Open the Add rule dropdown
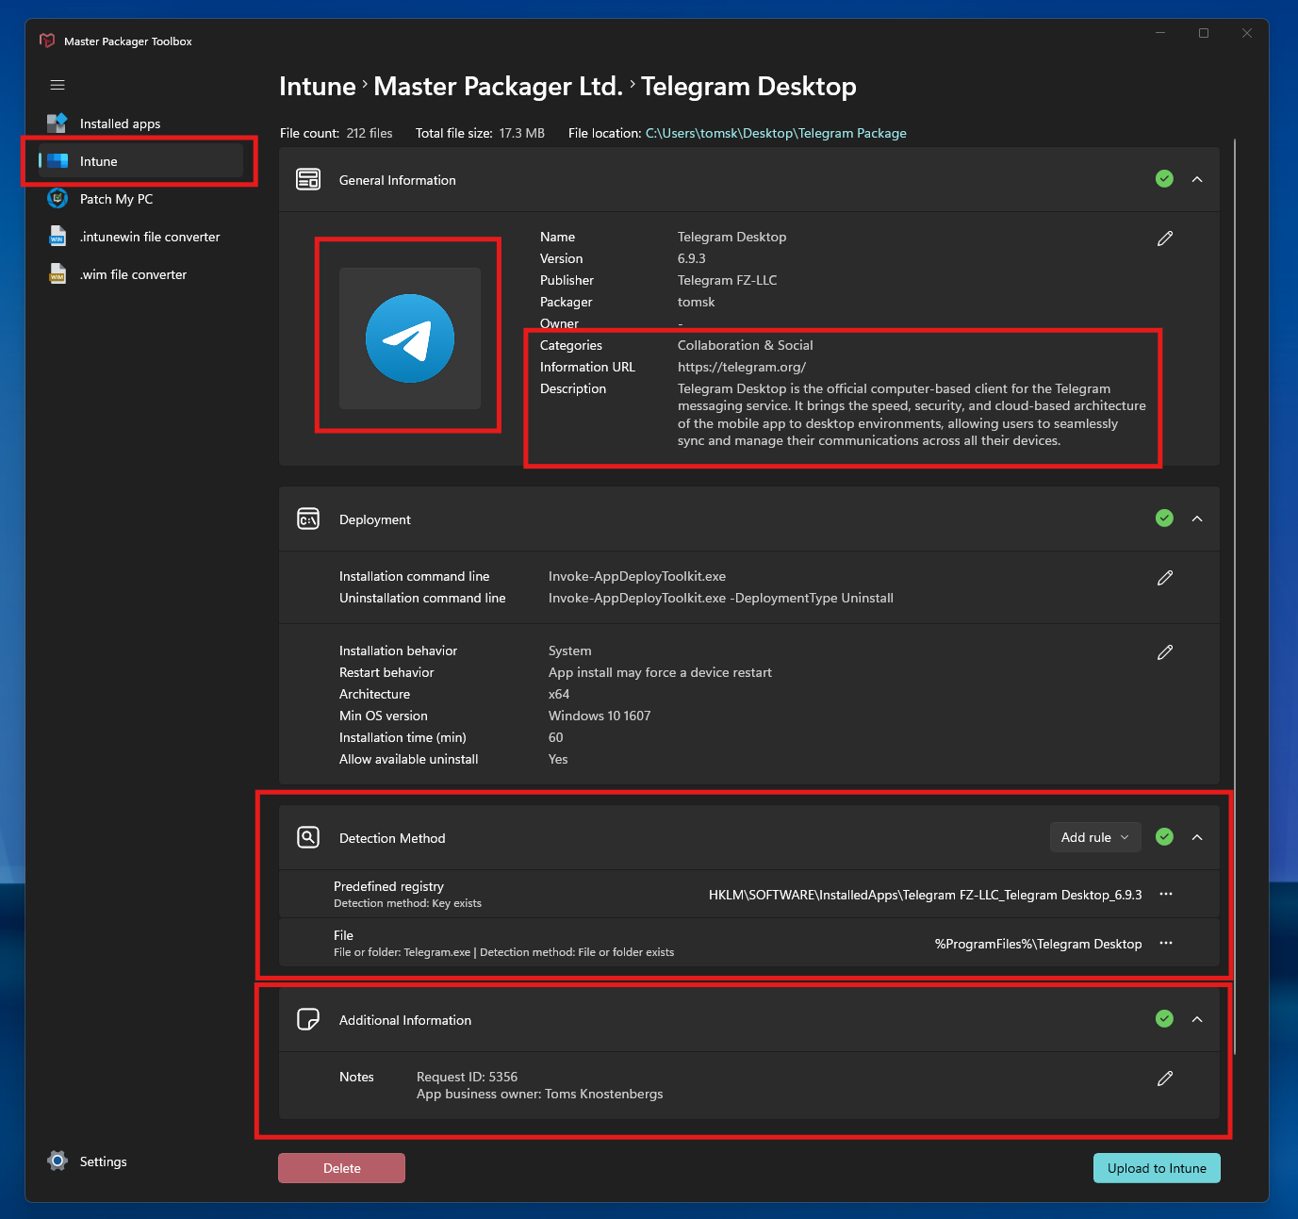The height and width of the screenshot is (1219, 1298). pyautogui.click(x=1095, y=837)
